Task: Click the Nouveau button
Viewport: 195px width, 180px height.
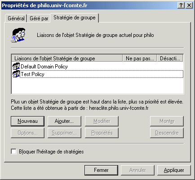Action: (x=27, y=121)
